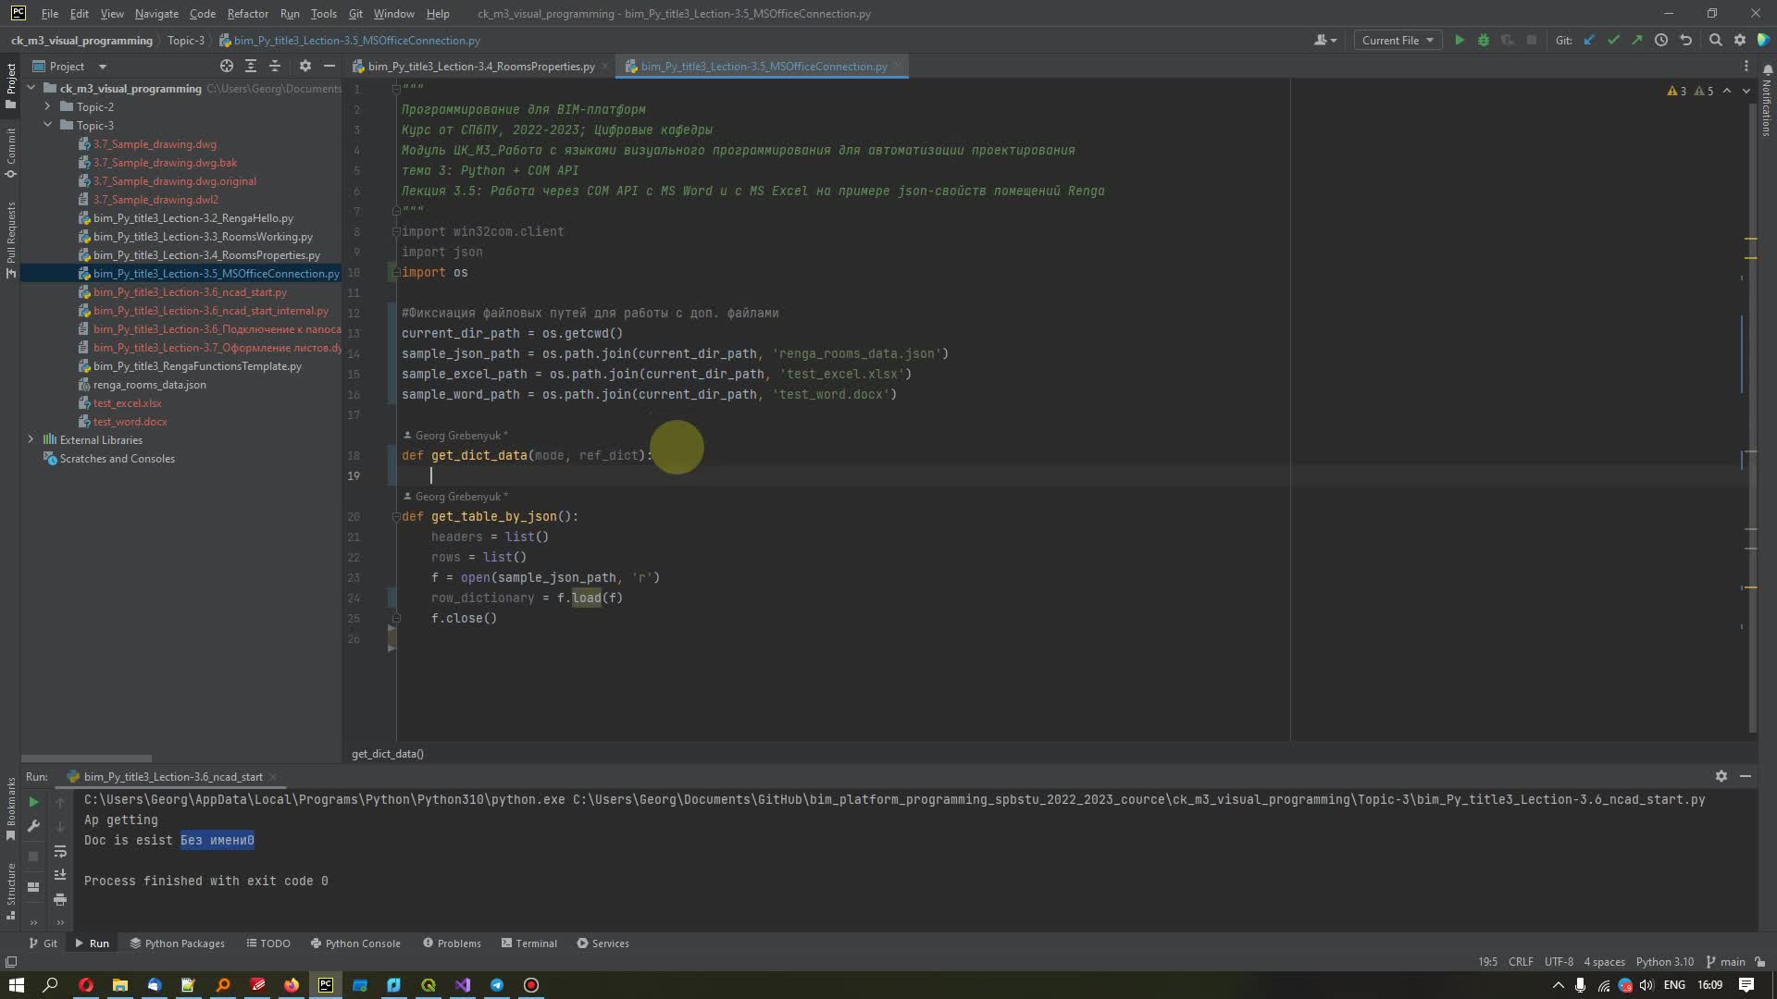This screenshot has height=999, width=1777.
Task: Toggle Structure tool window button
Action: coord(10,891)
